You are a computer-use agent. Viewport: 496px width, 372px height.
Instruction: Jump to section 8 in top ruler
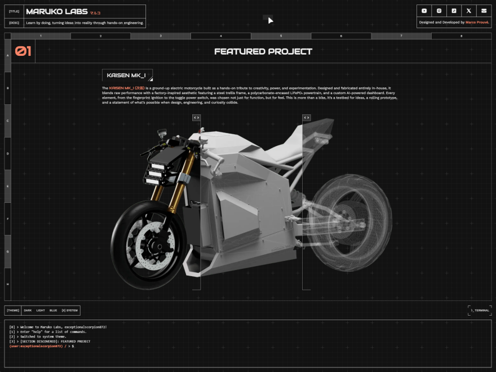pos(461,36)
